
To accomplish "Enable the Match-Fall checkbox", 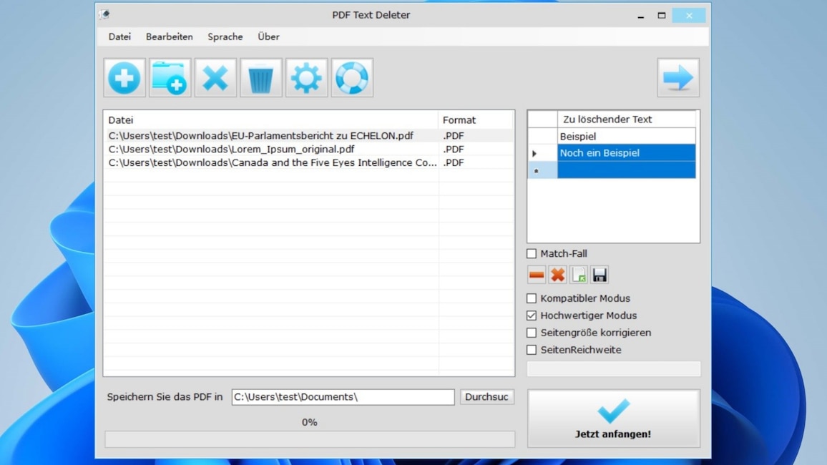I will (x=532, y=253).
